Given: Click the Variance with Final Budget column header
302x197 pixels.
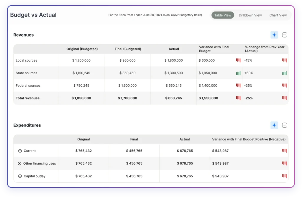Looking at the screenshot, I should click(214, 49).
